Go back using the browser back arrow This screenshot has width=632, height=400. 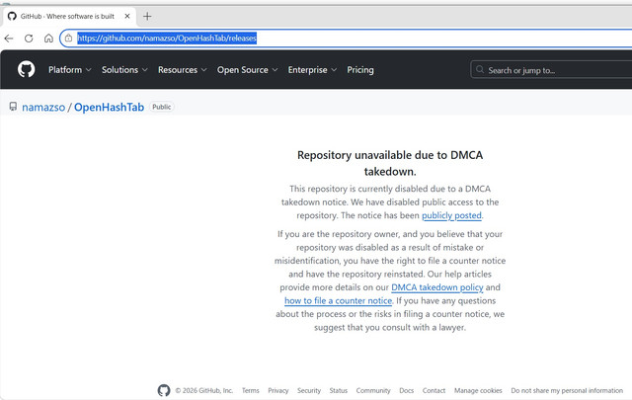click(x=9, y=39)
